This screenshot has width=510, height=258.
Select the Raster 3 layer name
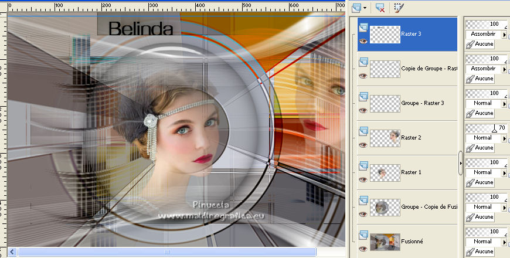click(x=411, y=34)
